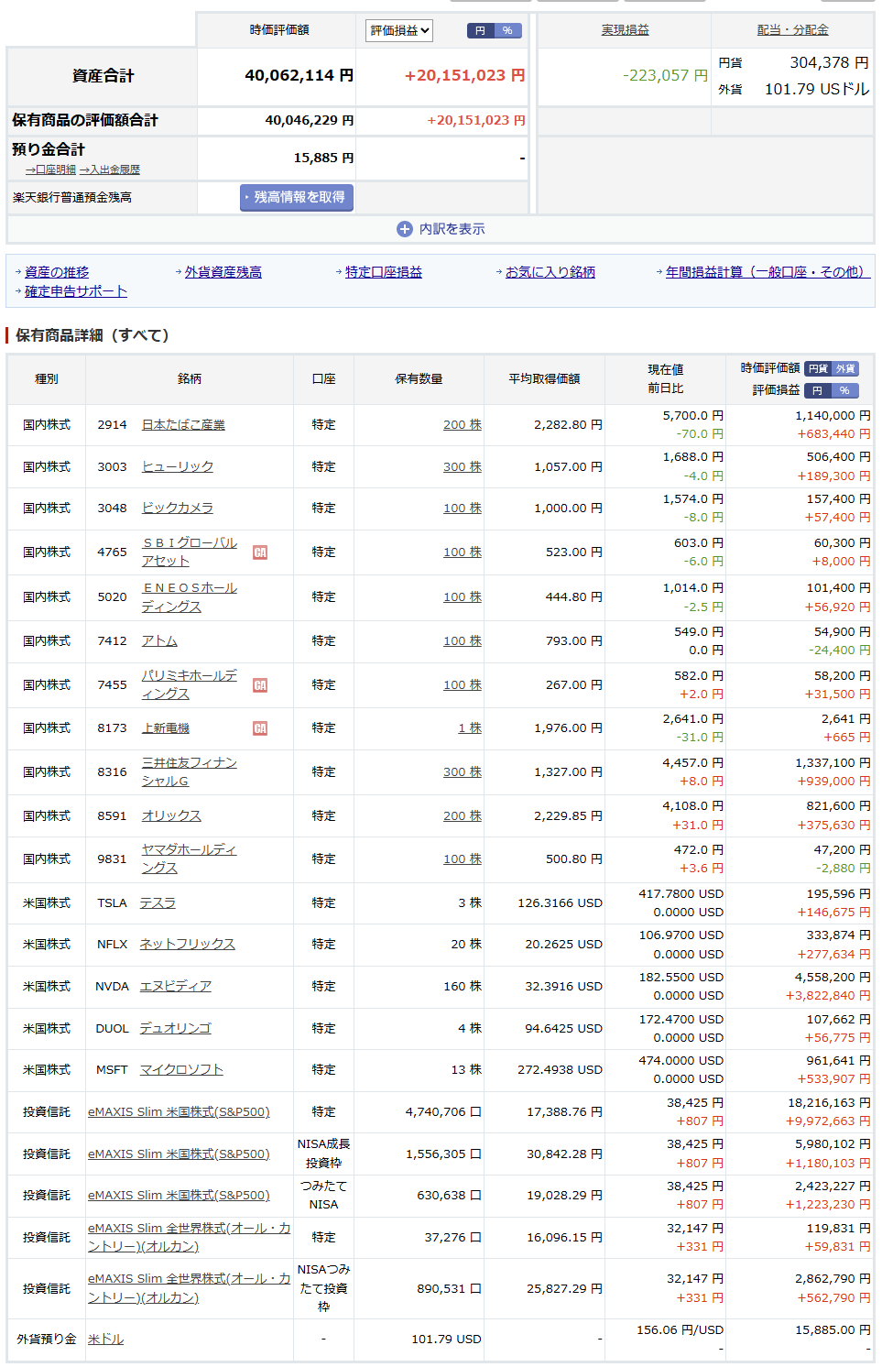882x1367 pixels.
Task: Open the 実現損益 column header link
Action: [x=625, y=30]
